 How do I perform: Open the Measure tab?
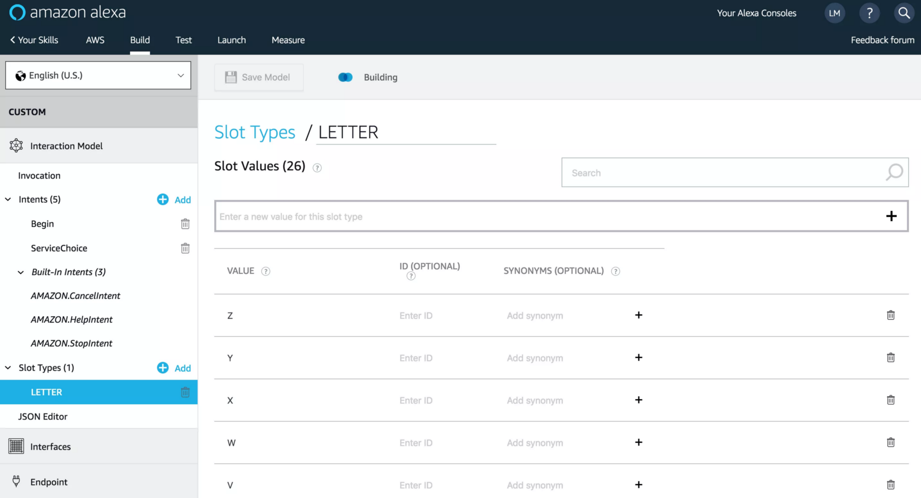(288, 40)
